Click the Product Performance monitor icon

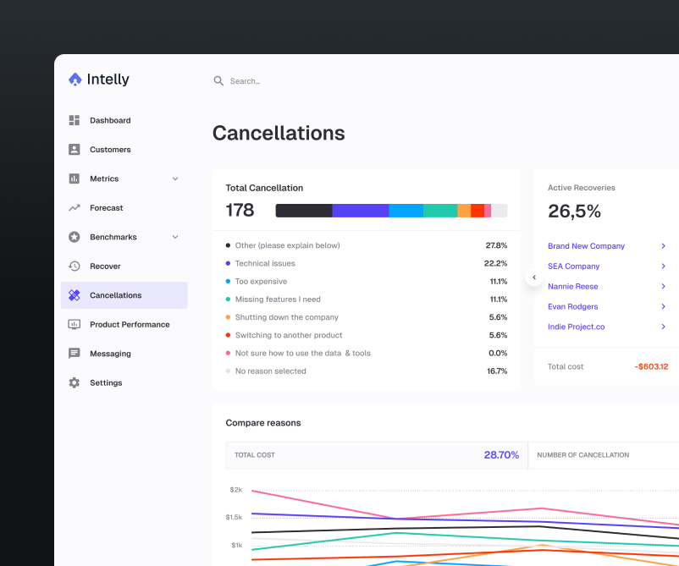tap(75, 325)
